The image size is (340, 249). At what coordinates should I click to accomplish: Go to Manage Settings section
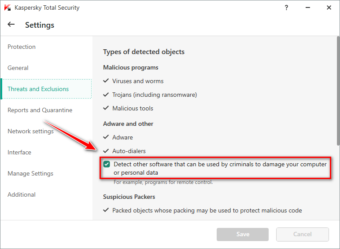(x=30, y=173)
